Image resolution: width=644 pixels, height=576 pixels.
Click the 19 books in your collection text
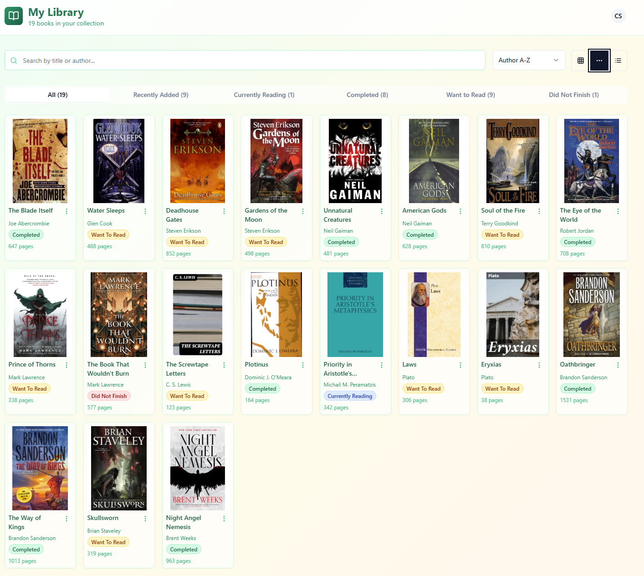coord(66,23)
